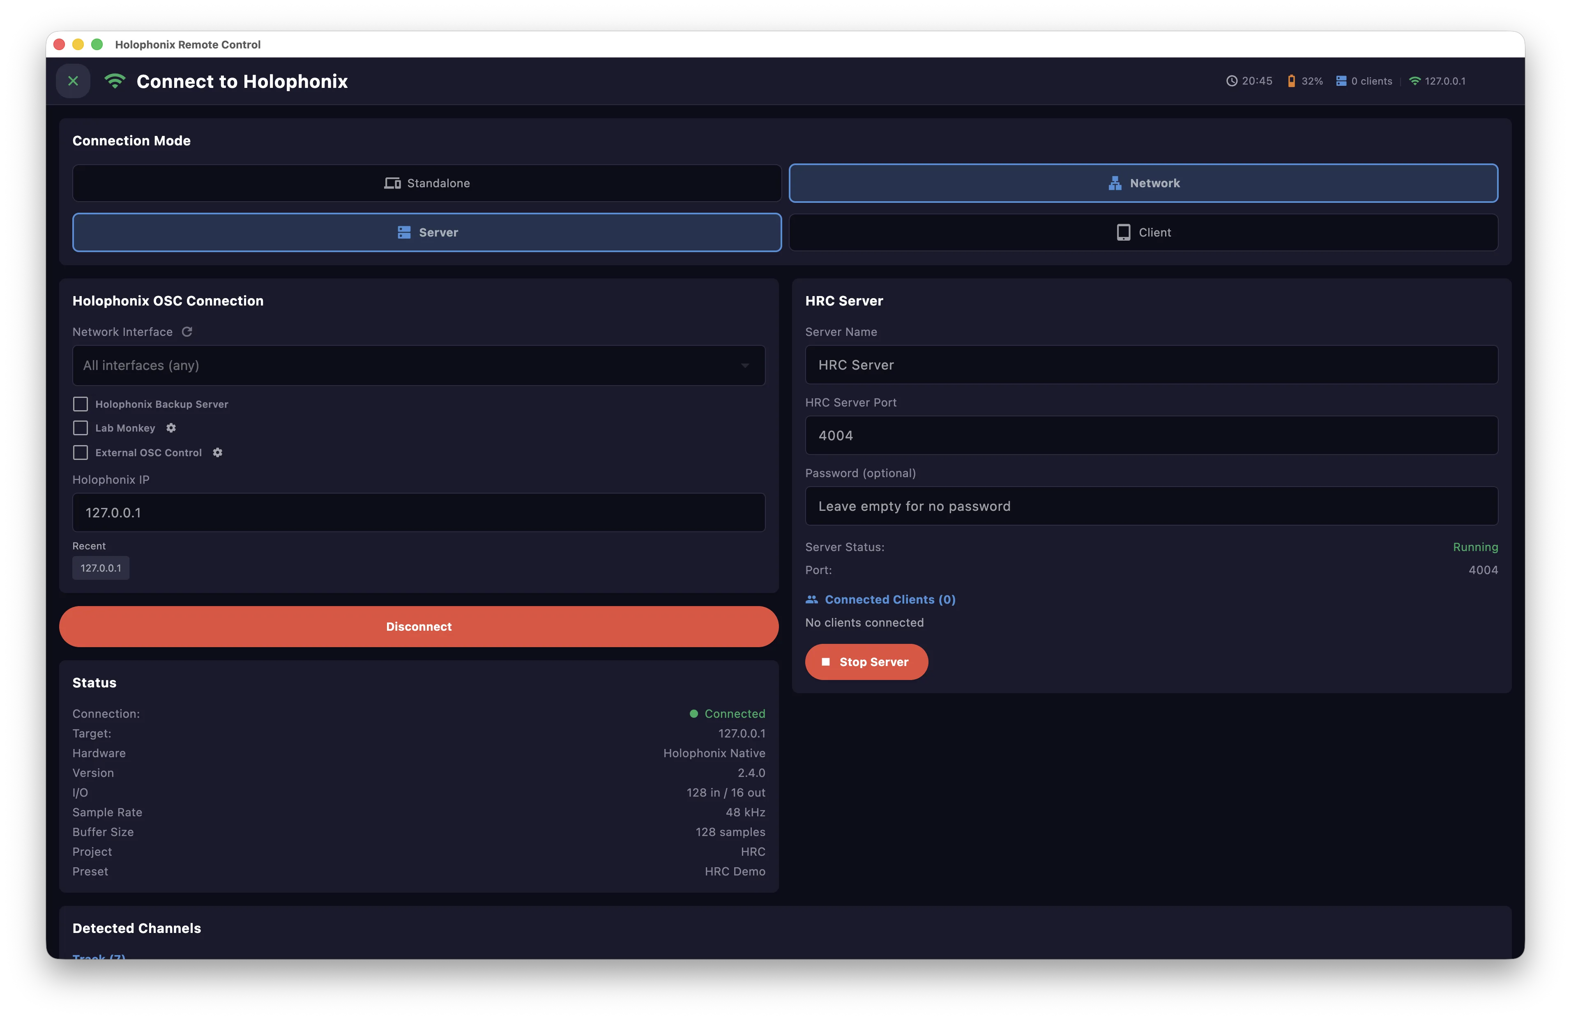Click the 127.0.0.1 Target value

[x=741, y=734]
